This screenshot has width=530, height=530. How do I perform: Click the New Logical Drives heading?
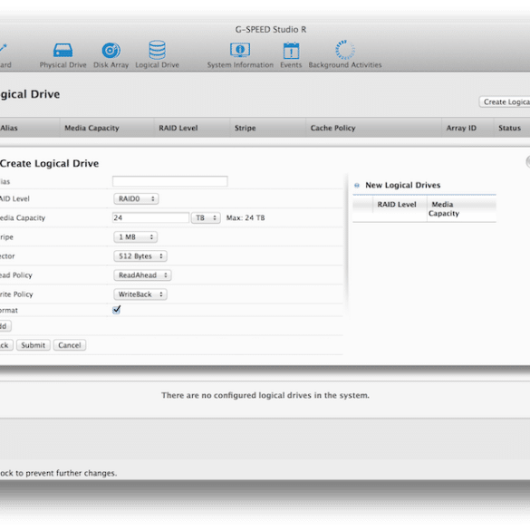click(402, 185)
